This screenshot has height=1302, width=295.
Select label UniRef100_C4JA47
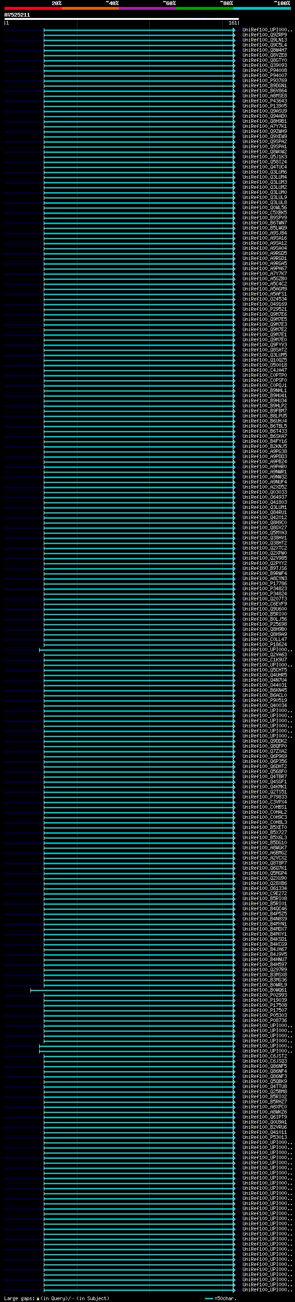click(265, 370)
